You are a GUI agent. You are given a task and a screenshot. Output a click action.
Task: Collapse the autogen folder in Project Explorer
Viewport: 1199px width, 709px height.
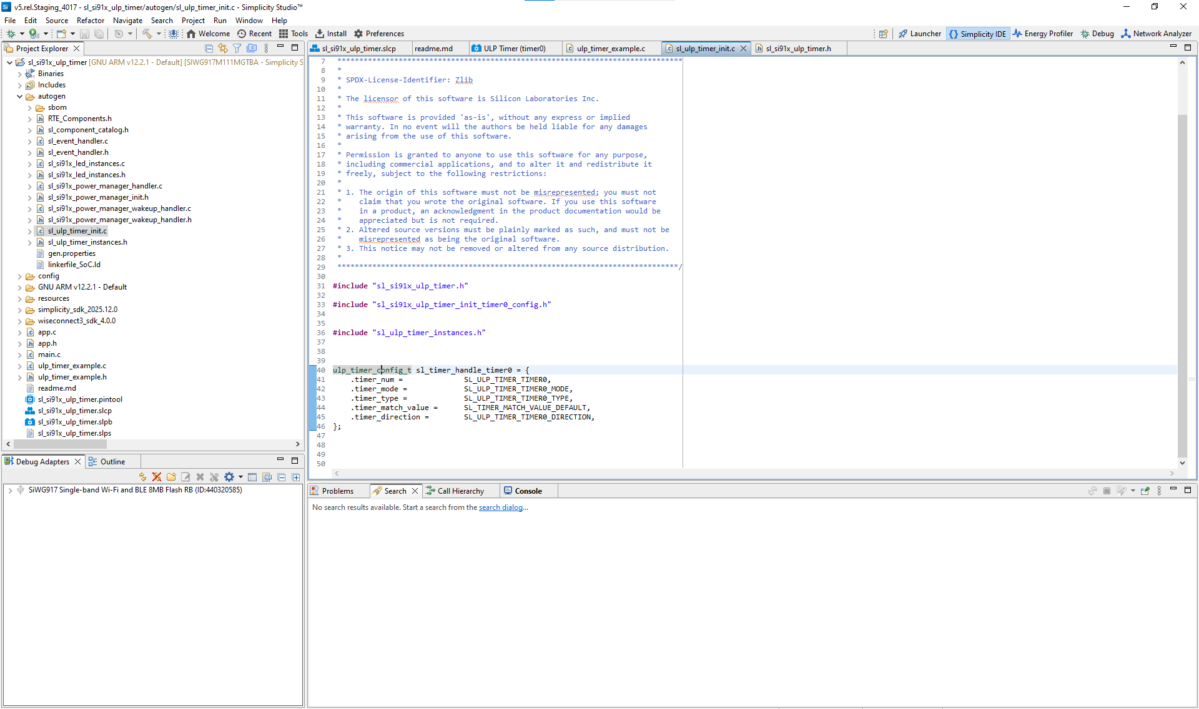19,96
